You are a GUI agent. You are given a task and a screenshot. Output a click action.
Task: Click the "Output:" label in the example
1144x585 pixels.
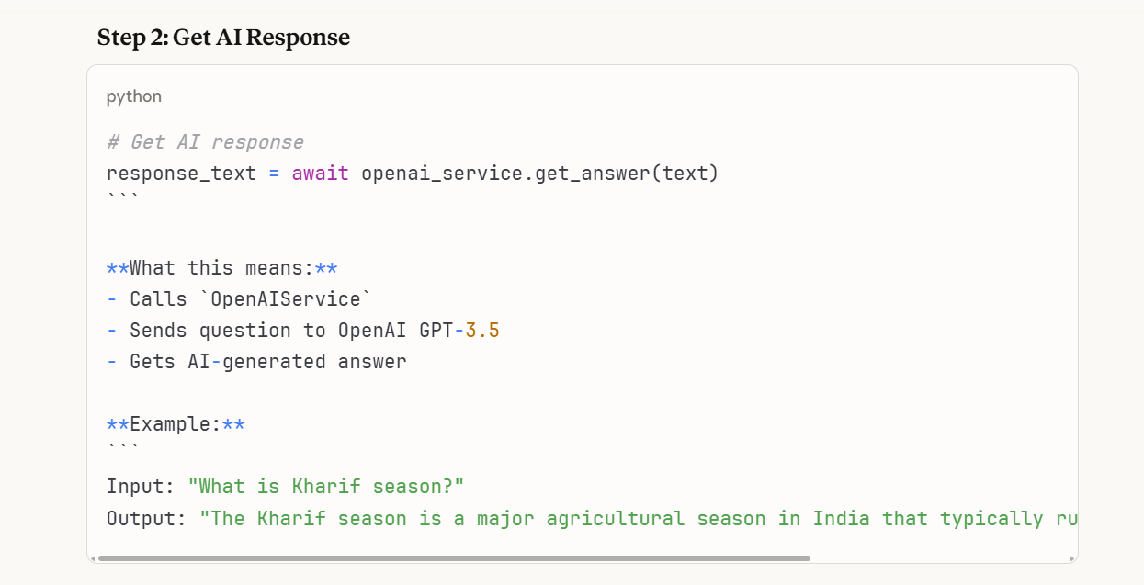(147, 519)
